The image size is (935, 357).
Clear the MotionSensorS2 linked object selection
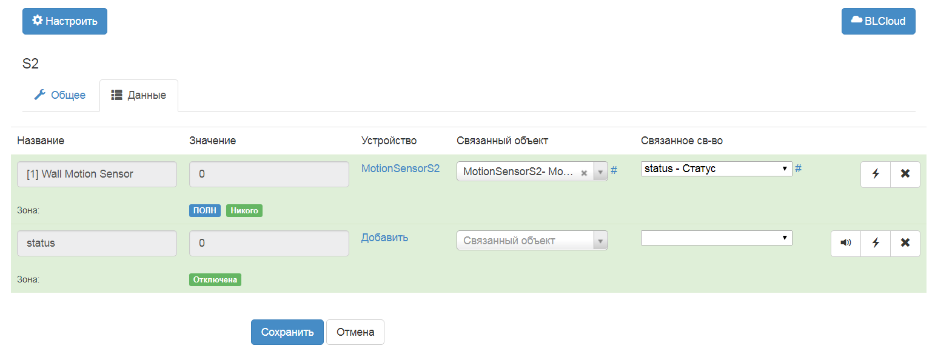(584, 172)
